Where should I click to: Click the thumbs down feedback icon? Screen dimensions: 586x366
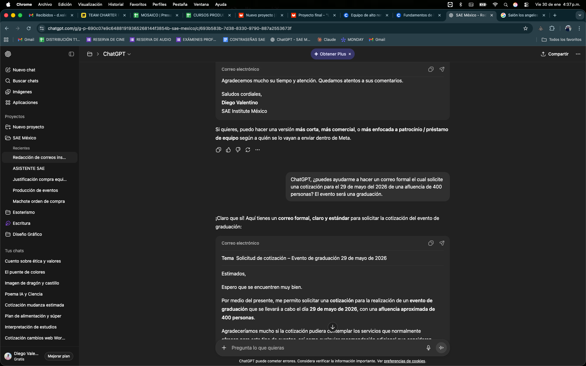(x=238, y=150)
